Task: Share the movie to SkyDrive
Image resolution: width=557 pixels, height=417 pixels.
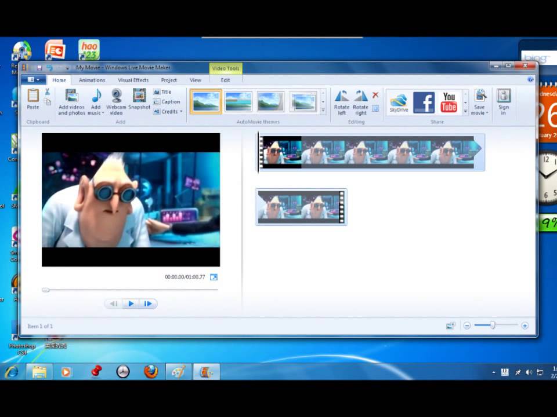Action: 399,103
